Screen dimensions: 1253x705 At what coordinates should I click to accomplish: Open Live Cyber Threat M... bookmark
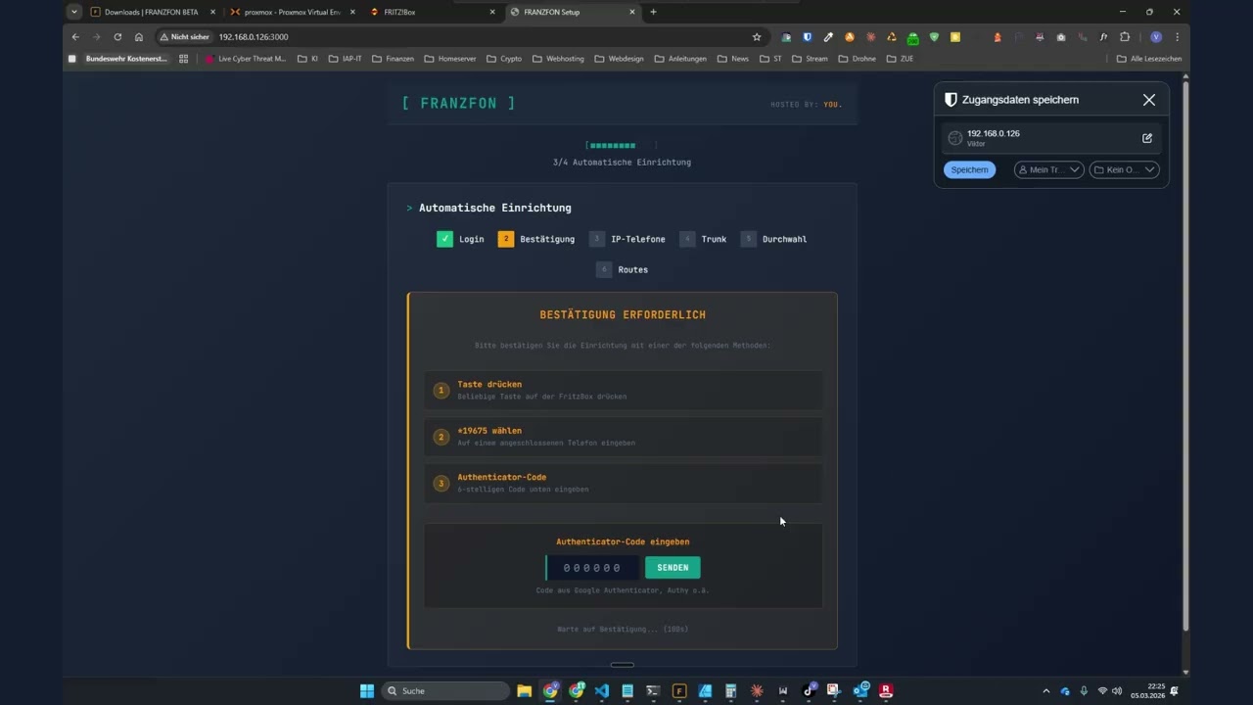(246, 59)
